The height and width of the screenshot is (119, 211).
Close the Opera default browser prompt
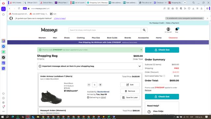pos(207,18)
